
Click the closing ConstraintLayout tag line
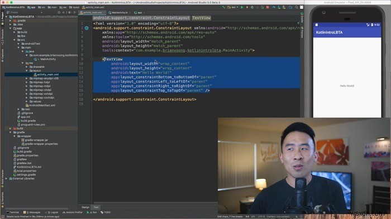pos(145,99)
